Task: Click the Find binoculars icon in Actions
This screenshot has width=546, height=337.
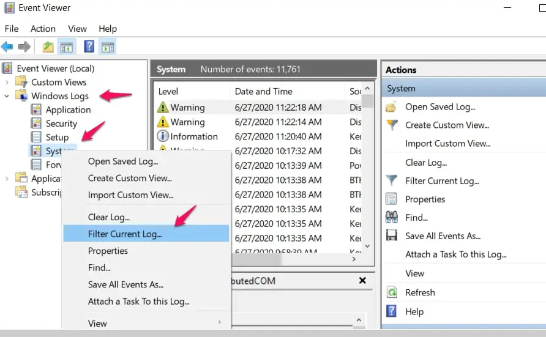Action: tap(392, 217)
